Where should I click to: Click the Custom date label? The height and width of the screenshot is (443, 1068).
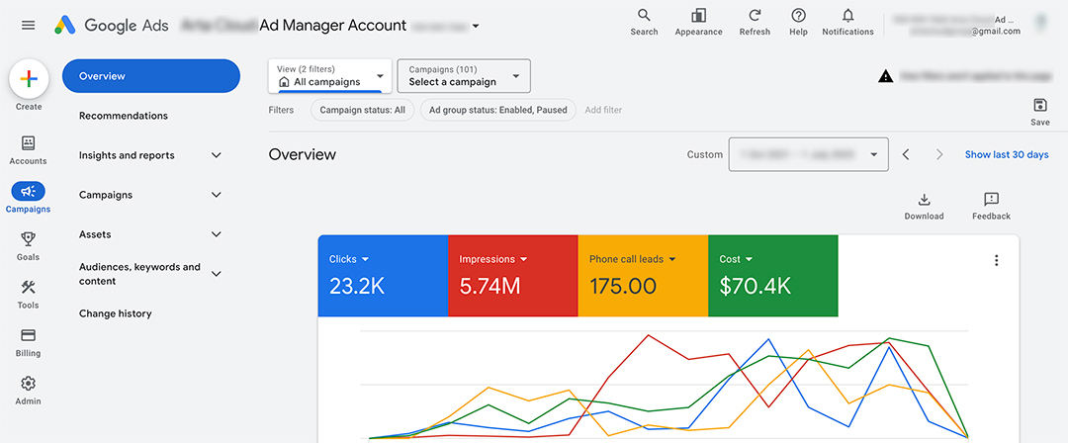click(704, 154)
